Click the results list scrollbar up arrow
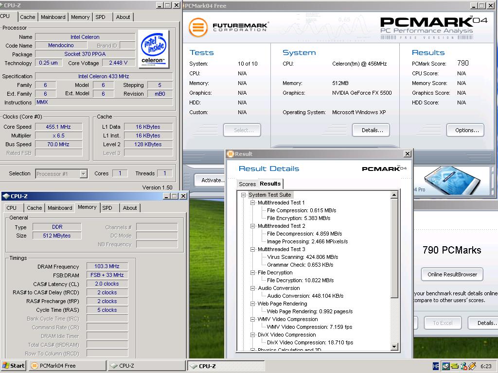 [x=394, y=195]
